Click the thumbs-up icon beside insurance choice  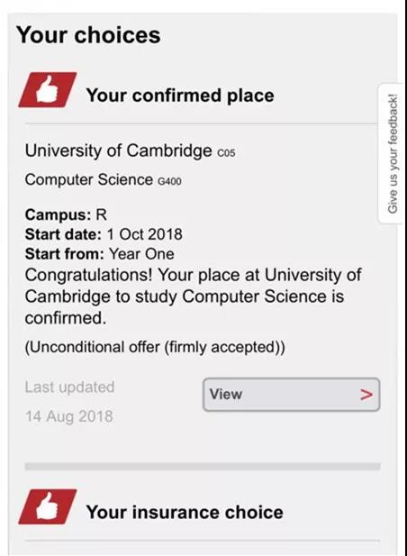(x=48, y=506)
